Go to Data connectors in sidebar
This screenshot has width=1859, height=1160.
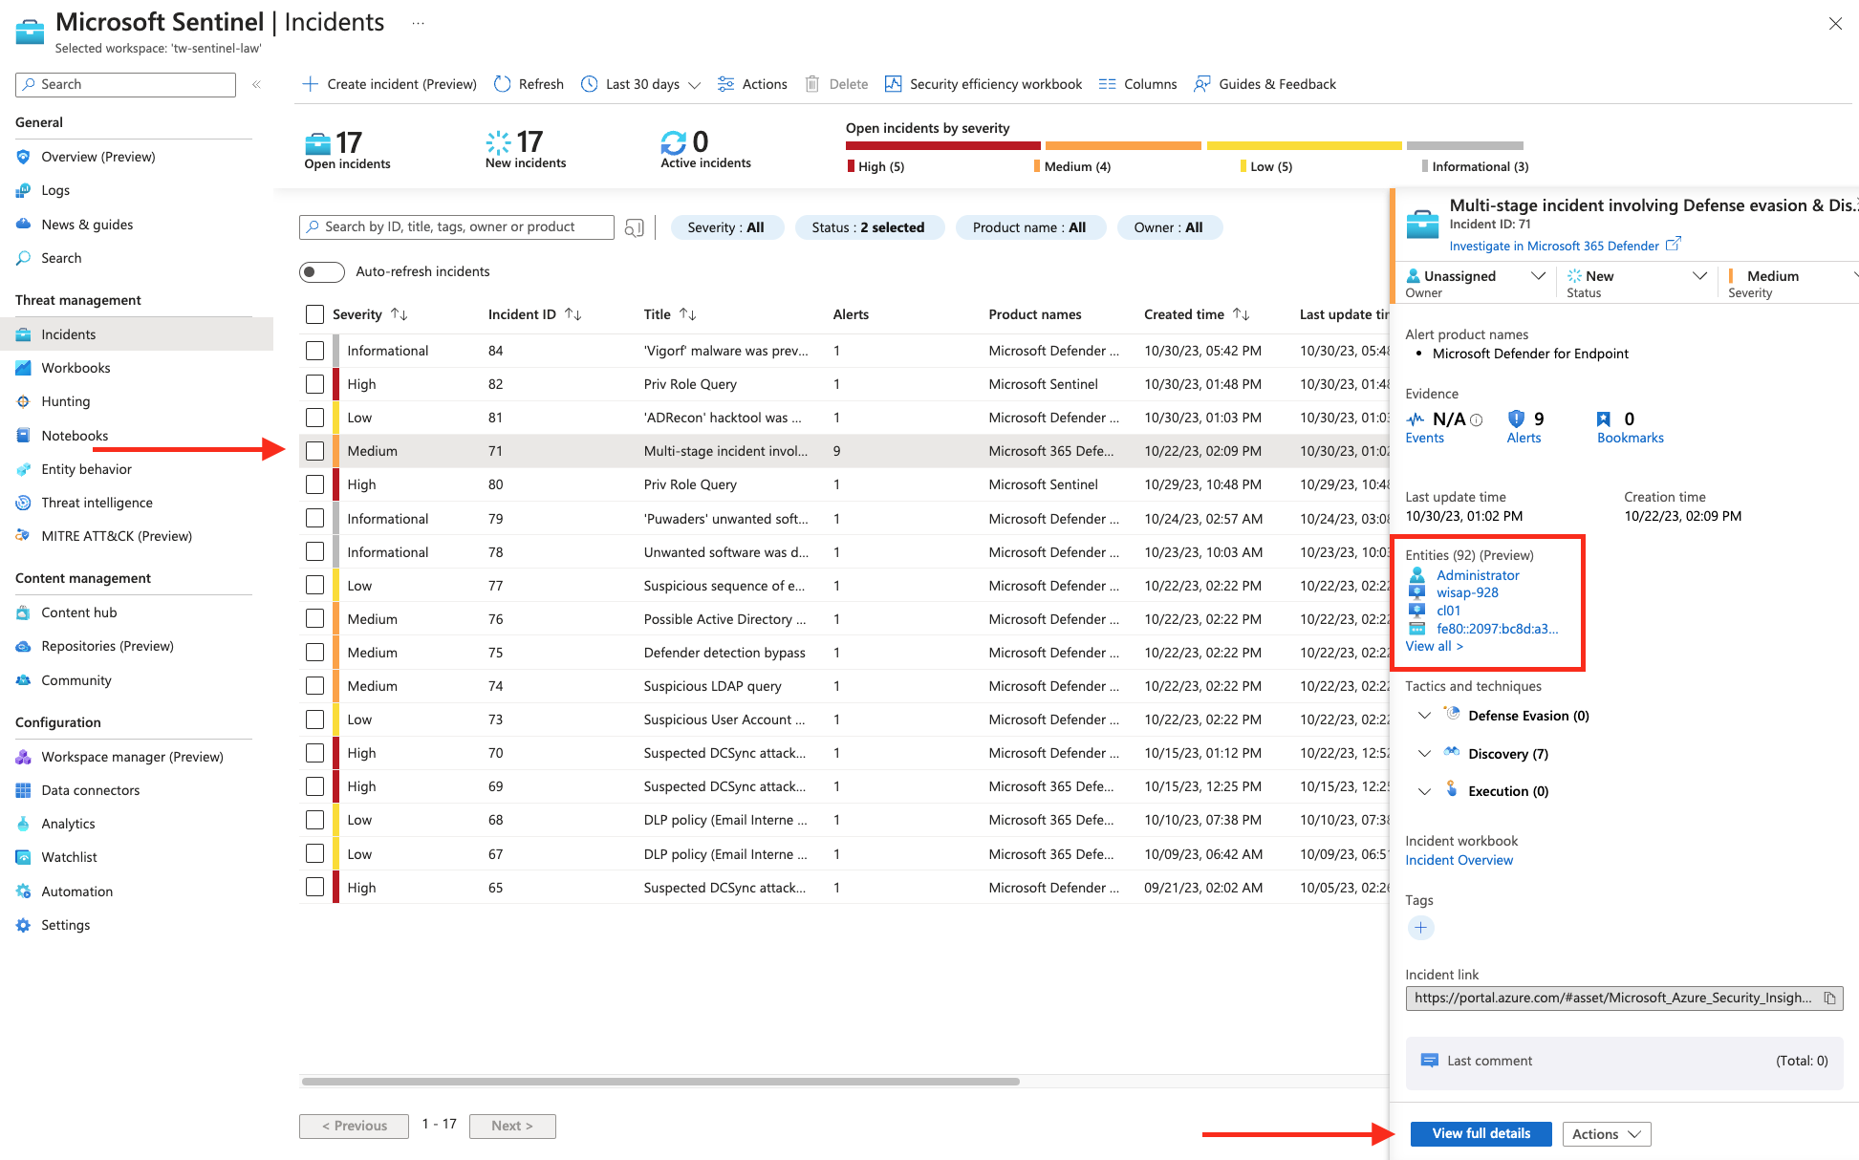[x=90, y=790]
